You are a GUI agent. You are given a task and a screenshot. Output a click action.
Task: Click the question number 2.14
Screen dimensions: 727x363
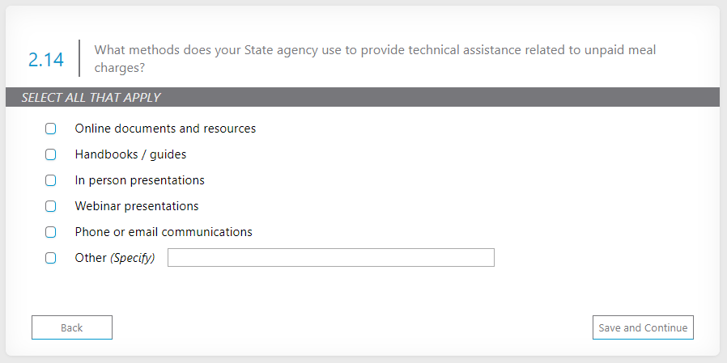45,59
